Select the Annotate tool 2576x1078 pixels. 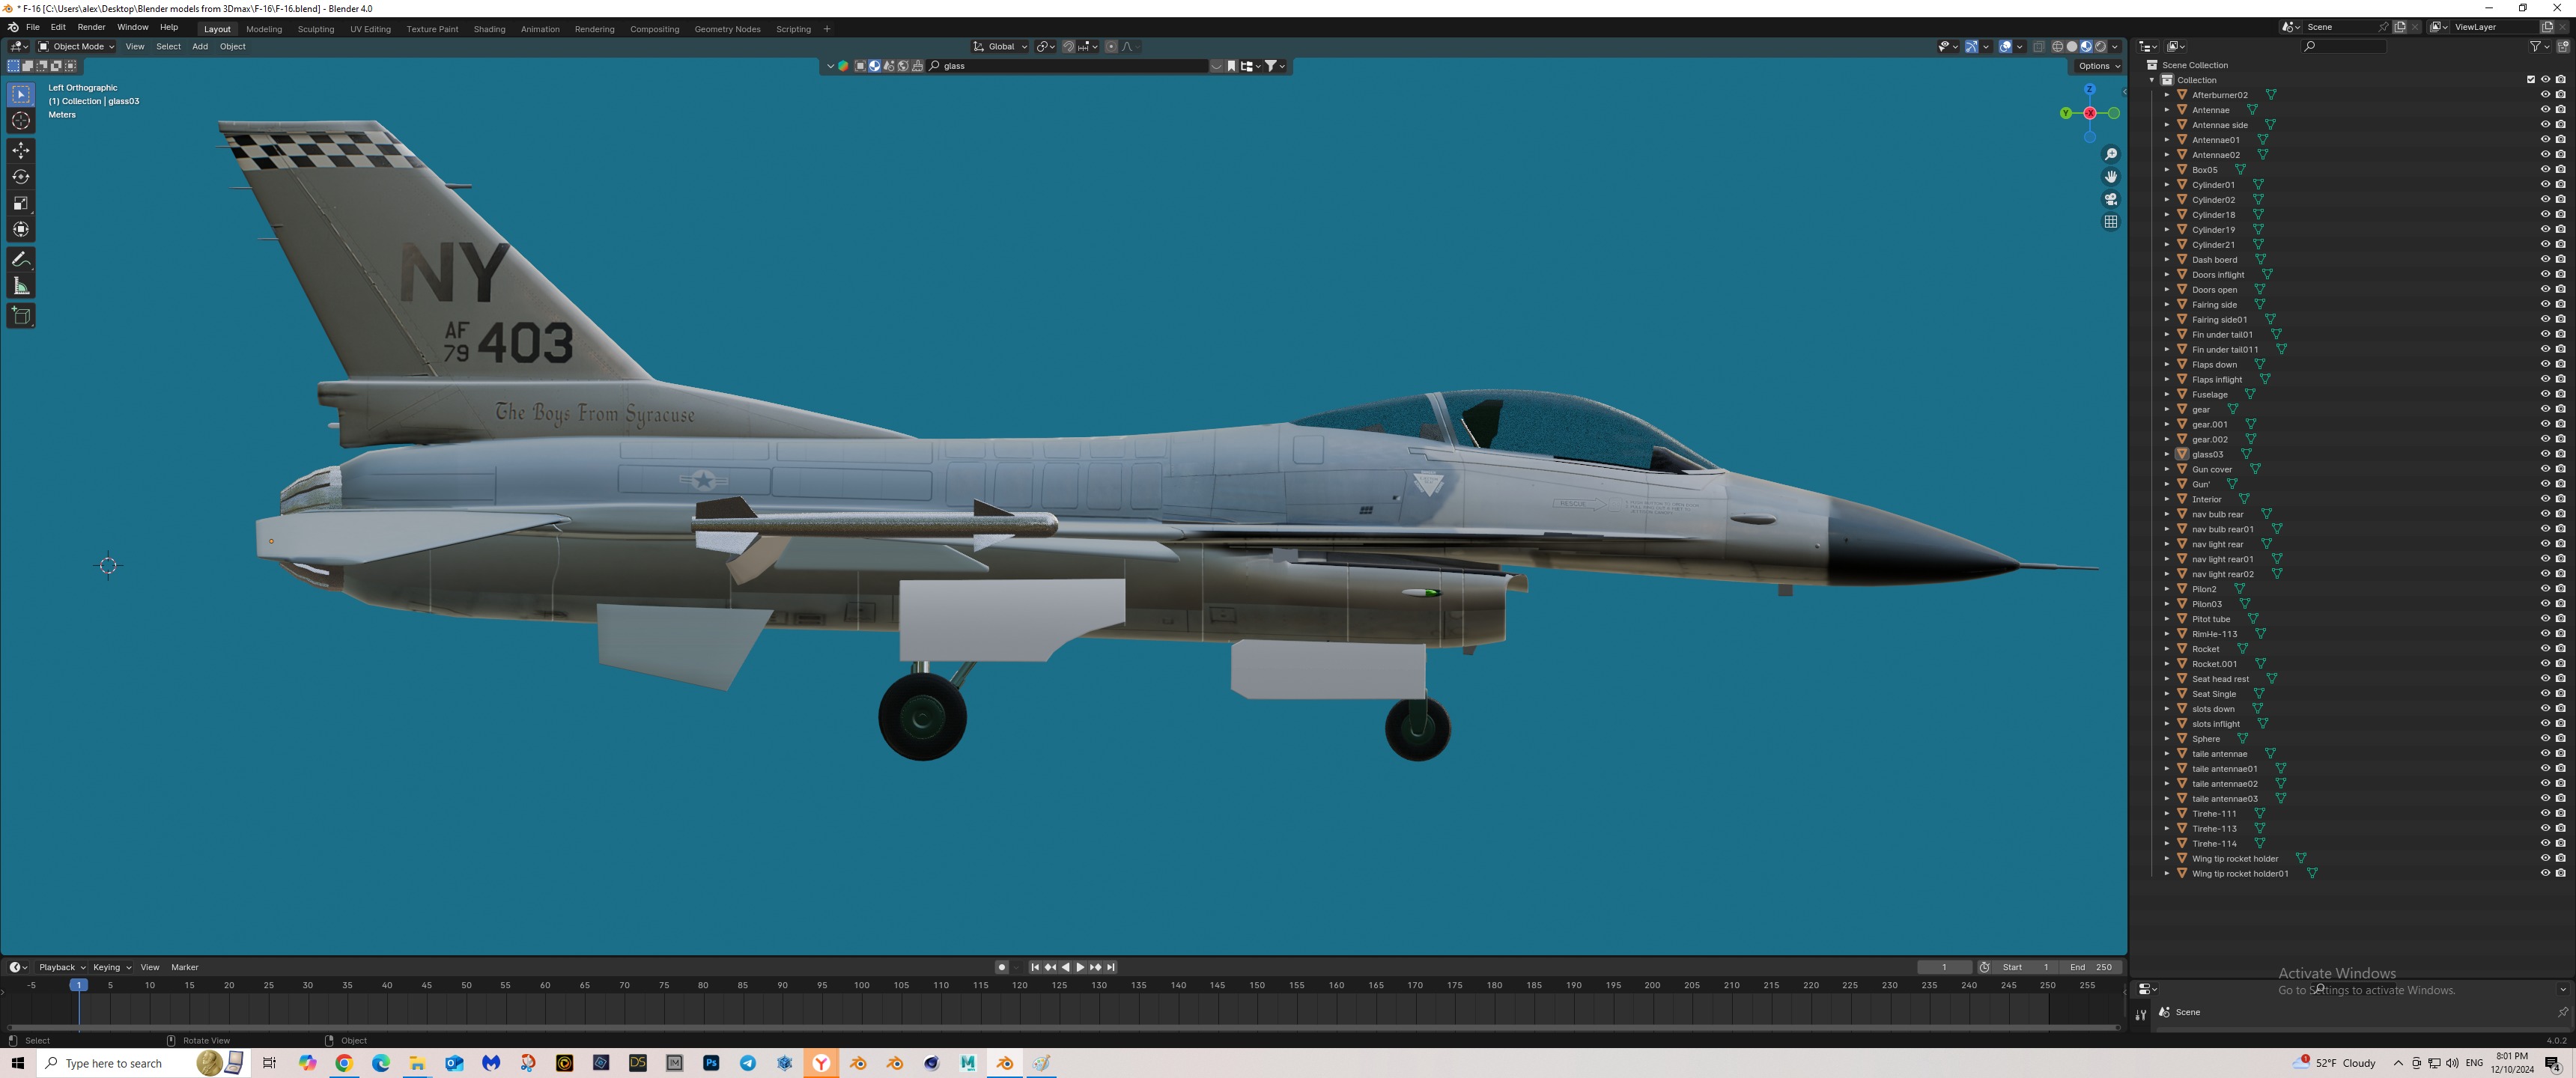21,259
